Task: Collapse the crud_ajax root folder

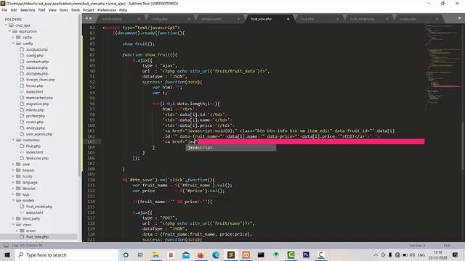Action: pos(6,25)
